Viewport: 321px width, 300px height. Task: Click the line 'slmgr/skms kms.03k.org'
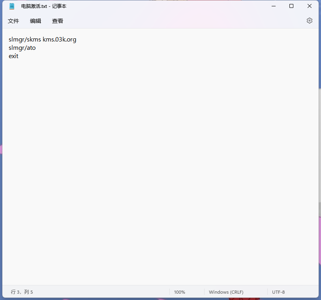tap(42, 40)
